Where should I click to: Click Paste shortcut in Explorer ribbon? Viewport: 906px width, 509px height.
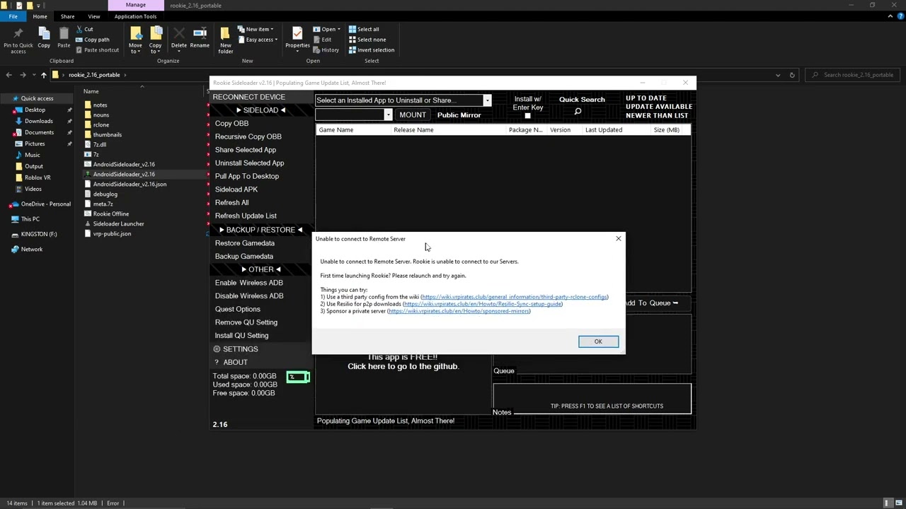(x=97, y=50)
